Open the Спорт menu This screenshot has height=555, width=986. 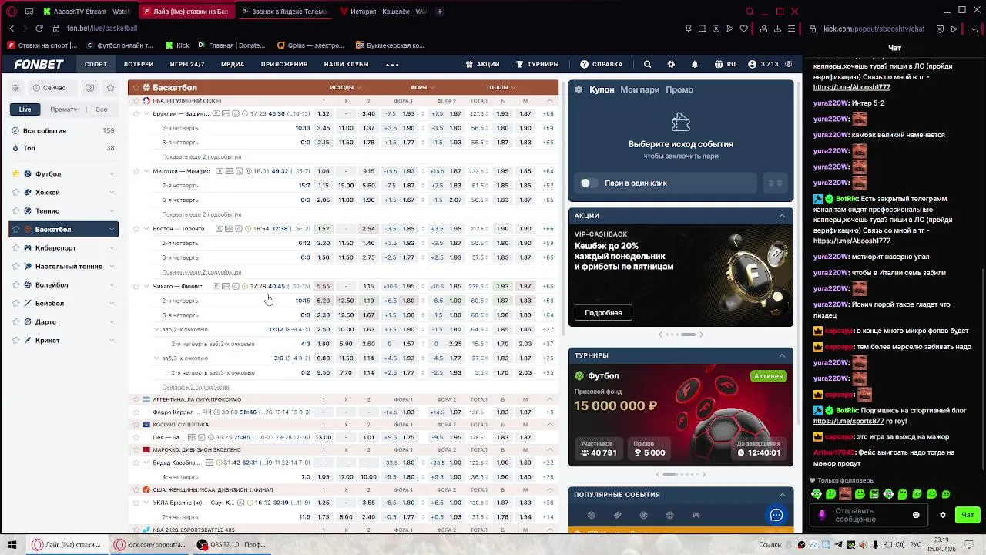pos(96,65)
